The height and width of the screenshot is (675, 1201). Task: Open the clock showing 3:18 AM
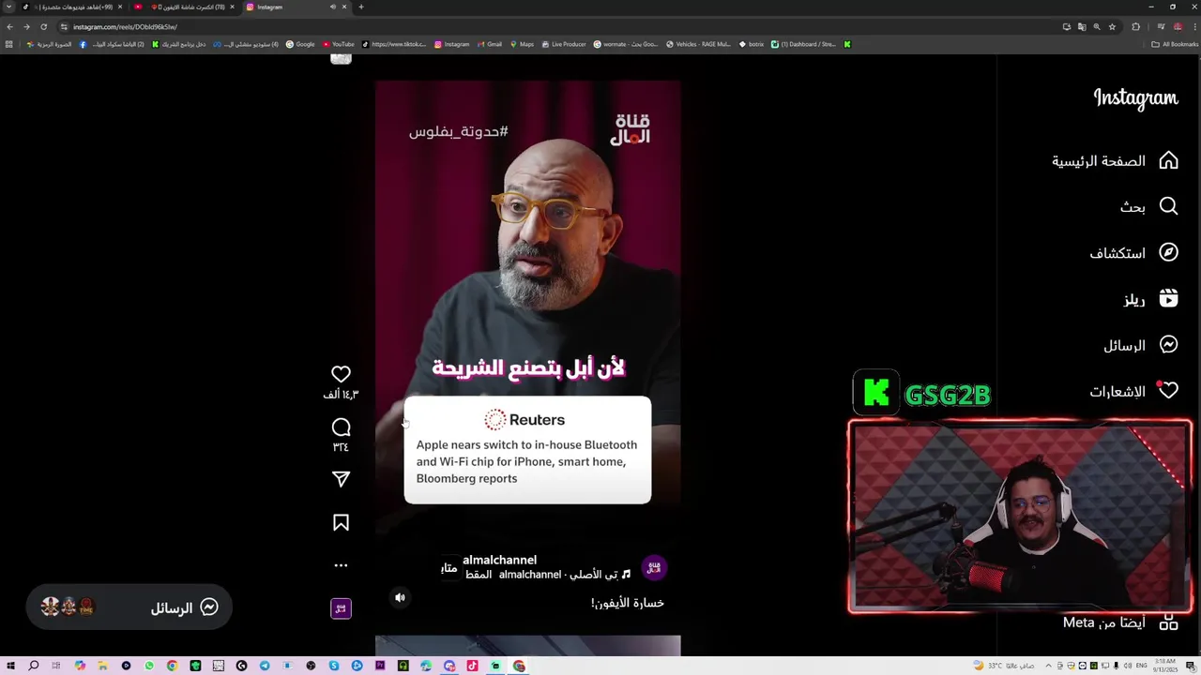click(1165, 666)
